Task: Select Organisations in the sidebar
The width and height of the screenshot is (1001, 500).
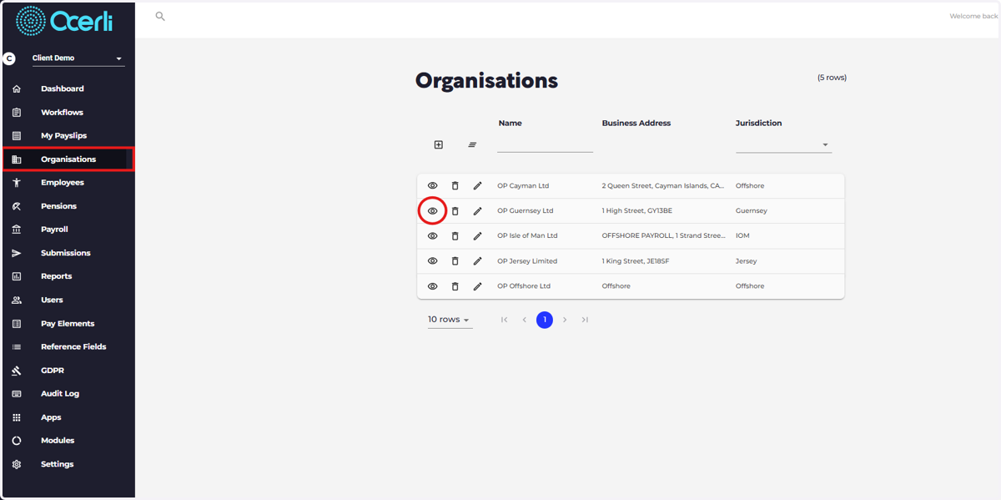Action: 68,159
